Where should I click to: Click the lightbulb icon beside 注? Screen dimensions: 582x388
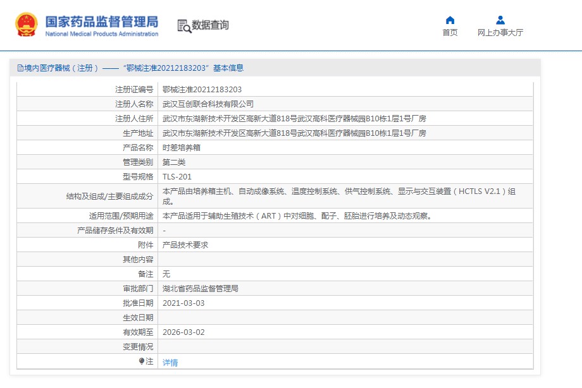tap(142, 361)
